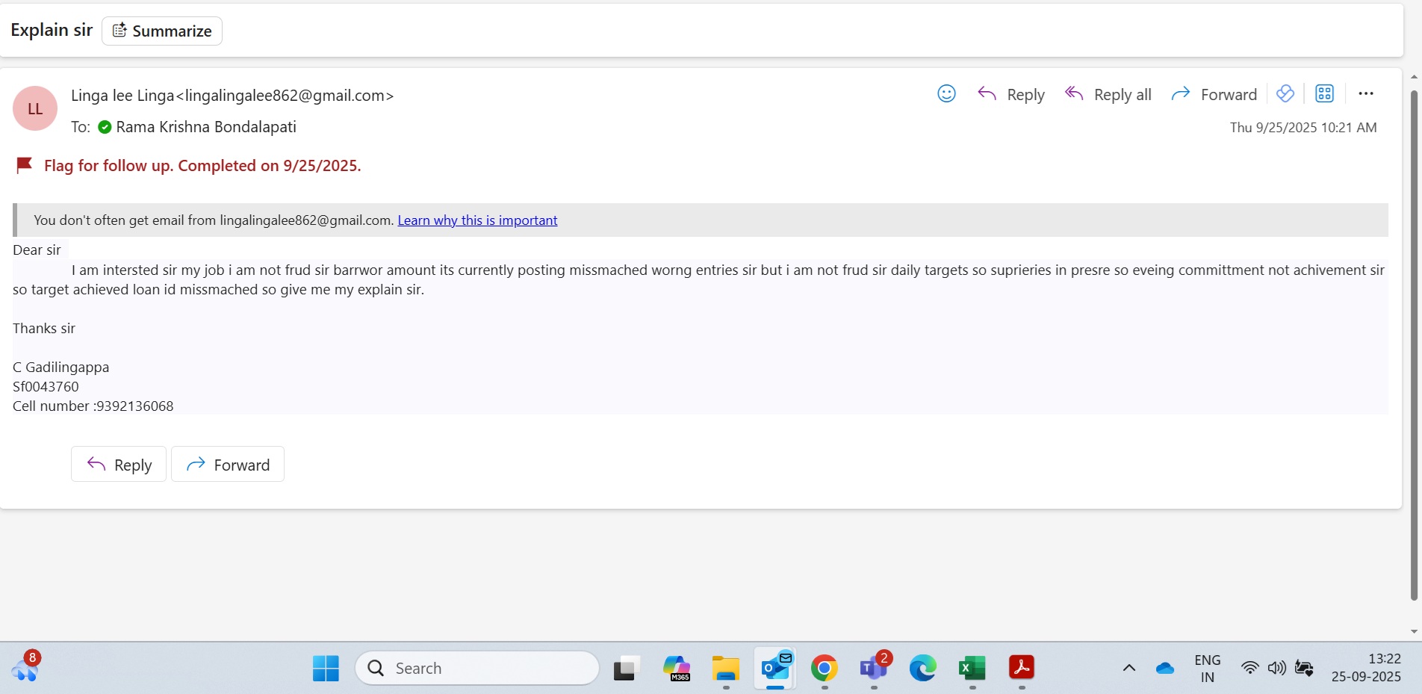Launch Excel from the taskbar
This screenshot has height=694, width=1422.
972,668
